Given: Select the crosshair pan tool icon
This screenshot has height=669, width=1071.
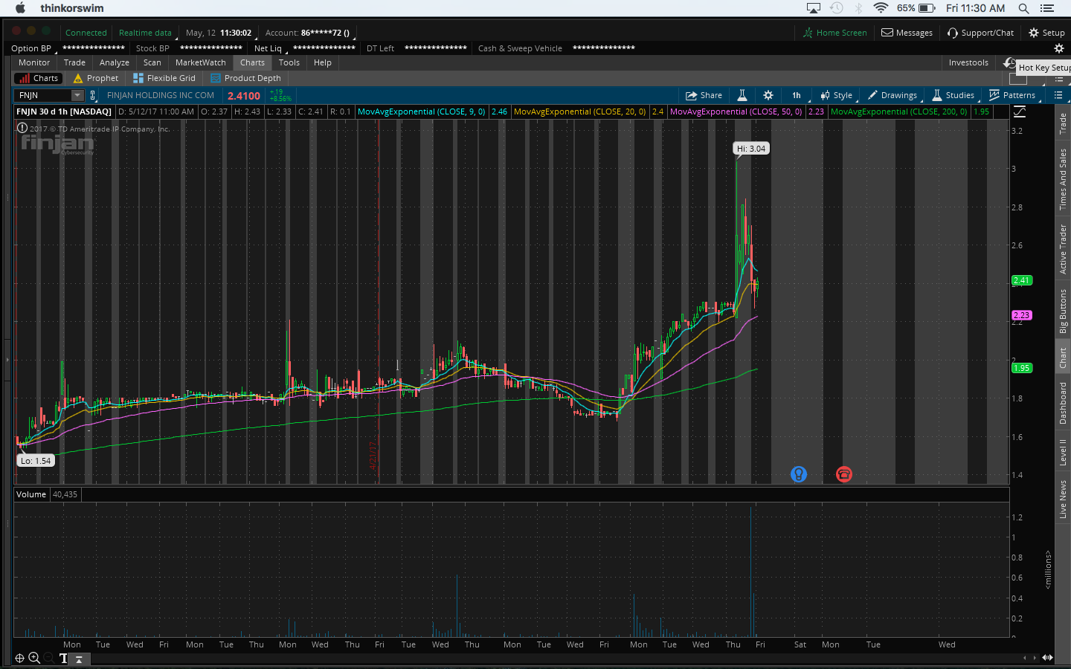Looking at the screenshot, I should click(x=20, y=658).
